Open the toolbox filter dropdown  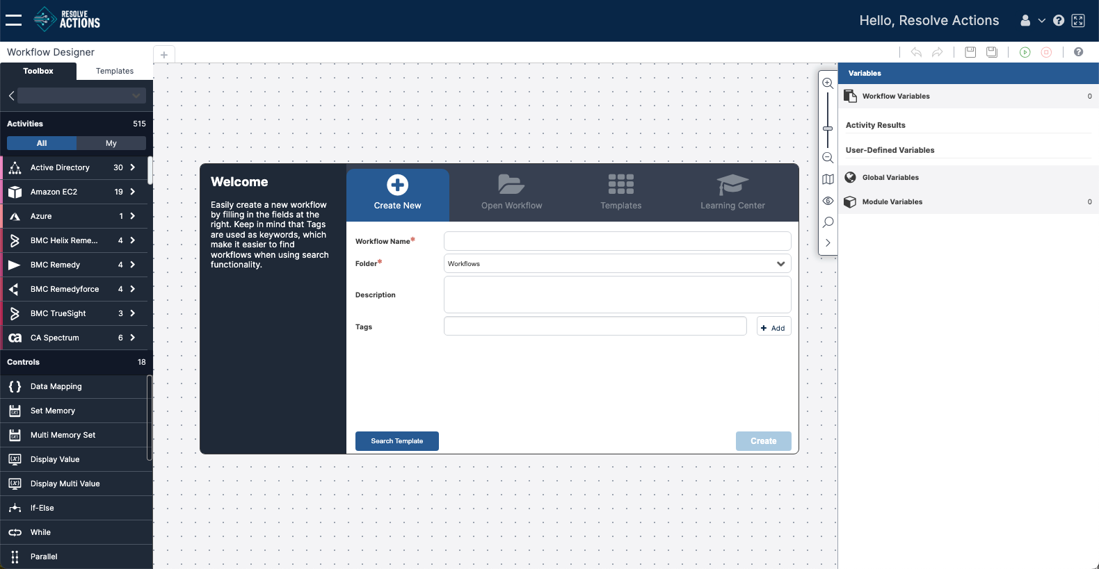click(x=82, y=96)
